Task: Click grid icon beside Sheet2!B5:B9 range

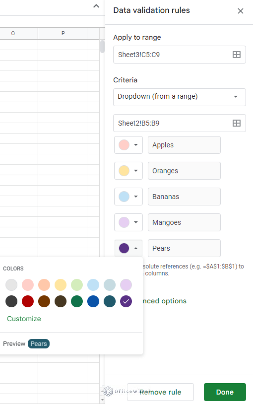Action: pos(237,123)
